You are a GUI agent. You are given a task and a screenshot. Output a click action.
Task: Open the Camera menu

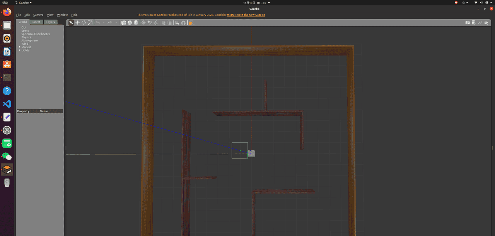click(38, 15)
